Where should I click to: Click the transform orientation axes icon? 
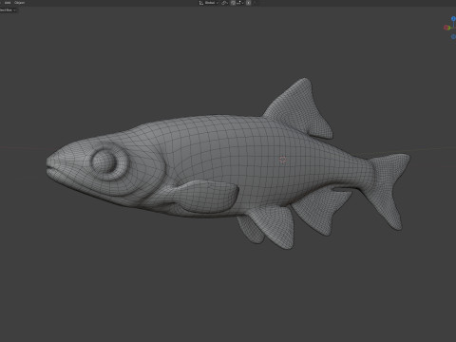click(x=201, y=3)
